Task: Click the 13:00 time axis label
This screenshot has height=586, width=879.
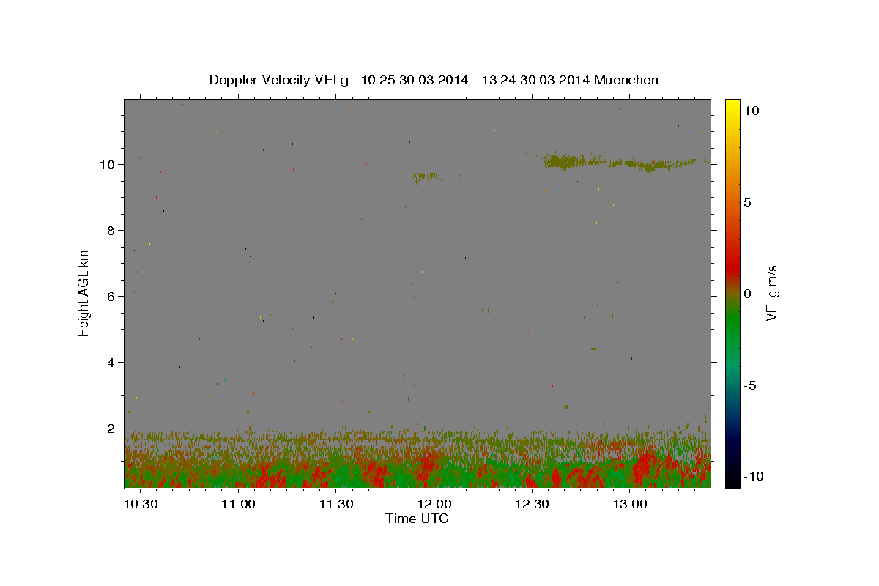Action: coord(629,505)
